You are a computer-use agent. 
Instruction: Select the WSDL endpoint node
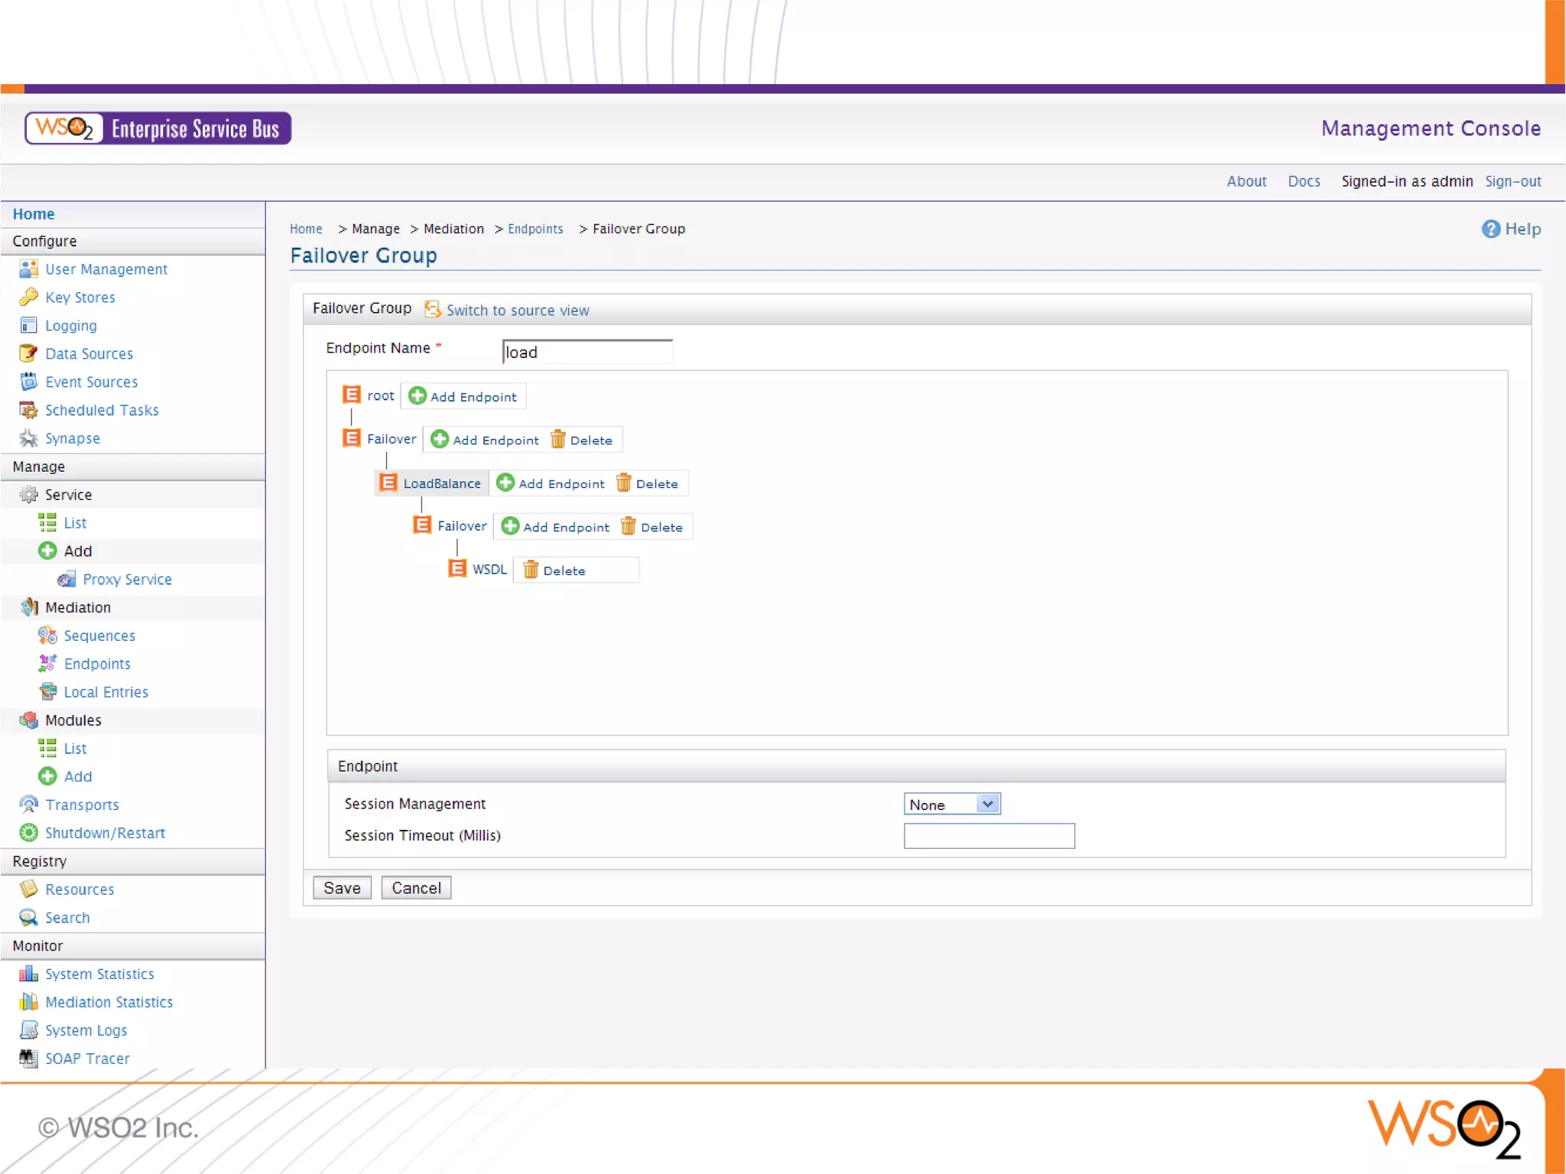489,569
